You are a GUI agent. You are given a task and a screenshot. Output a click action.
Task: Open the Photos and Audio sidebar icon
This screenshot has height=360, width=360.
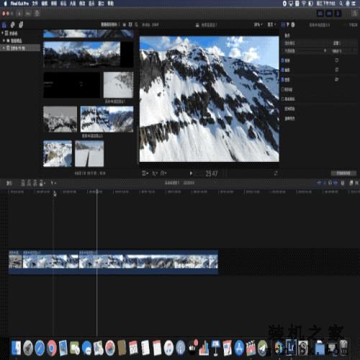[x=12, y=24]
